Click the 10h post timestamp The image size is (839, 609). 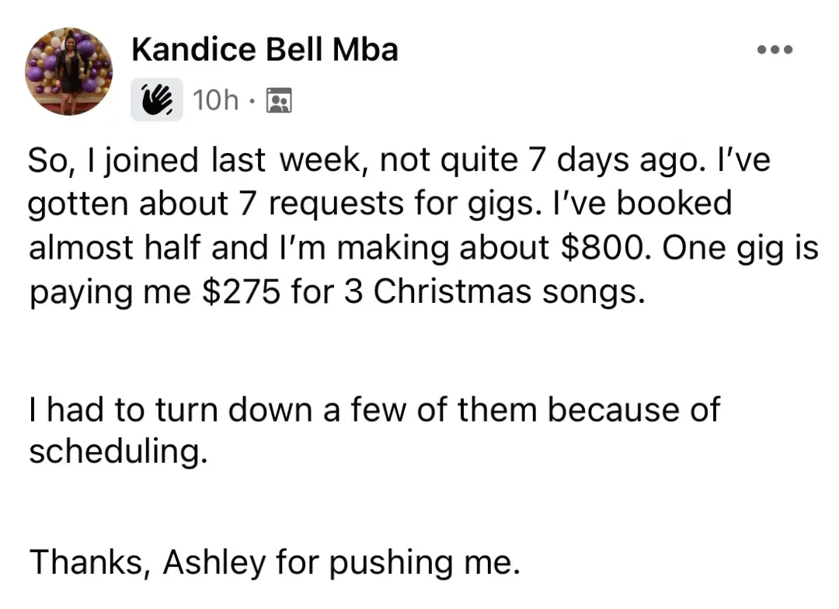(215, 100)
